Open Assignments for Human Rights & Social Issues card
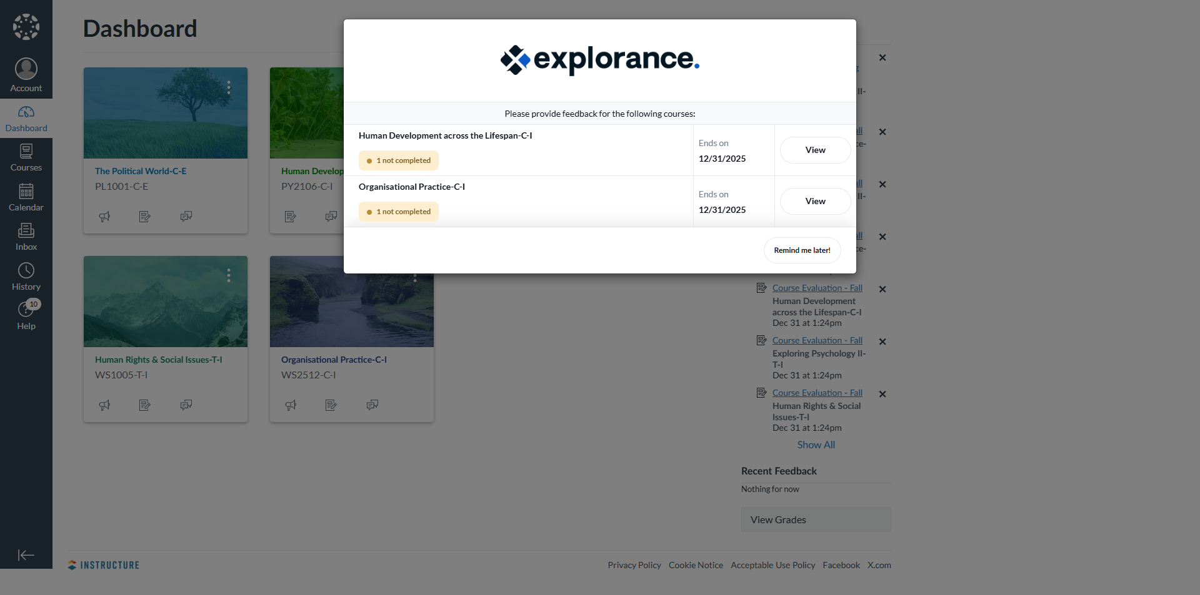Viewport: 1200px width, 595px height. [145, 405]
